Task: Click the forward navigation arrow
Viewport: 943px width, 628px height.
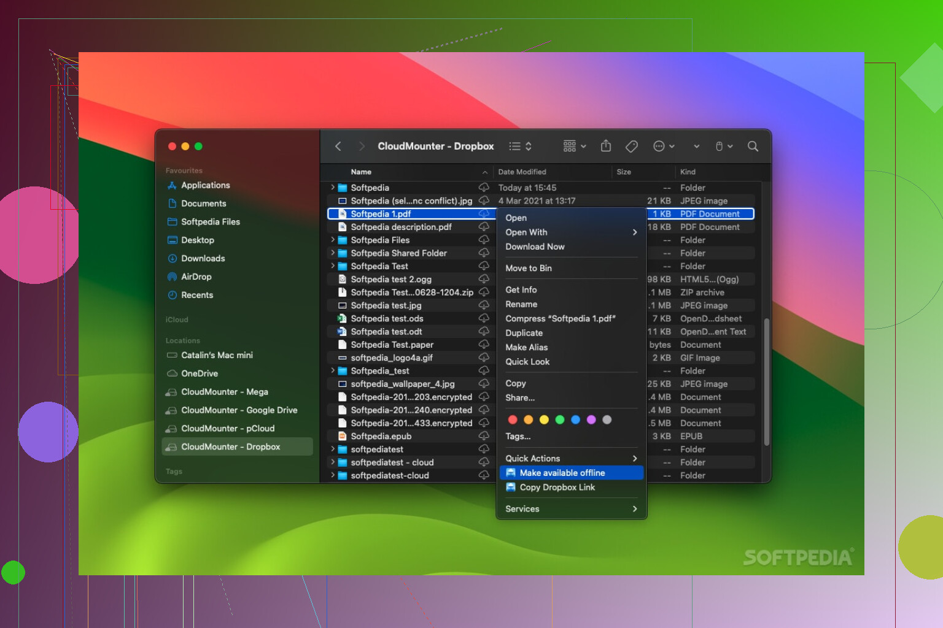Action: click(362, 146)
